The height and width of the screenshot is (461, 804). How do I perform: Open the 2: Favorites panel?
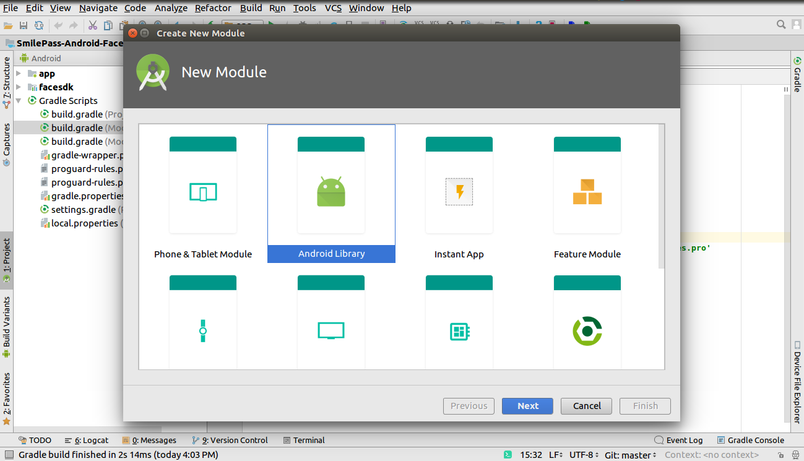click(6, 399)
